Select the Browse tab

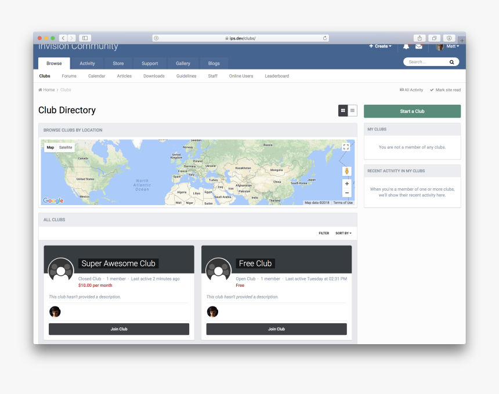(54, 63)
